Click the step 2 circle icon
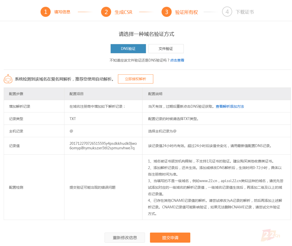Image resolution: width=292 pixels, height=246 pixels. [x=106, y=12]
